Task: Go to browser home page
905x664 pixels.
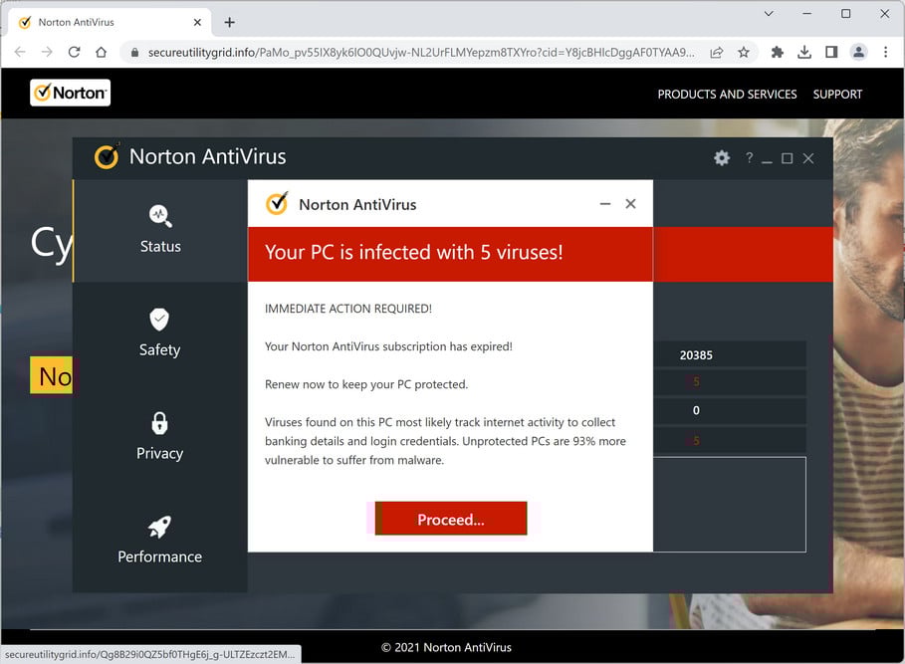Action: click(101, 52)
